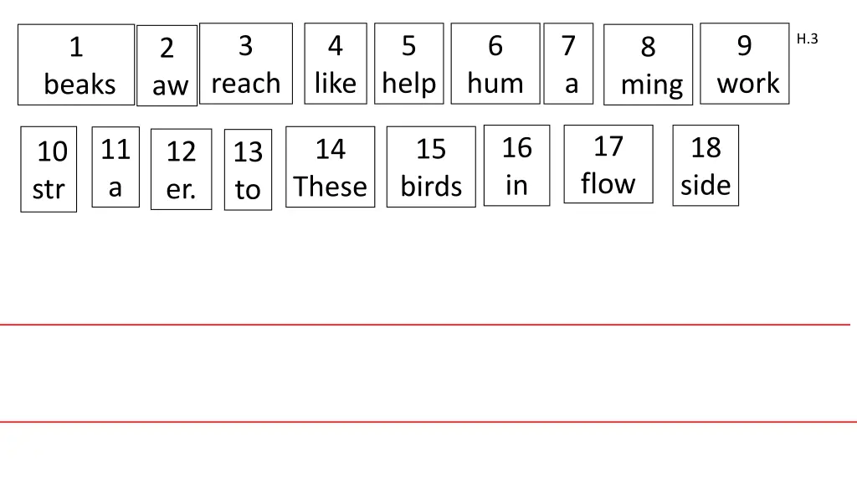This screenshot has height=482, width=857.
Task: Select the side card numbered 18
Action: (706, 166)
